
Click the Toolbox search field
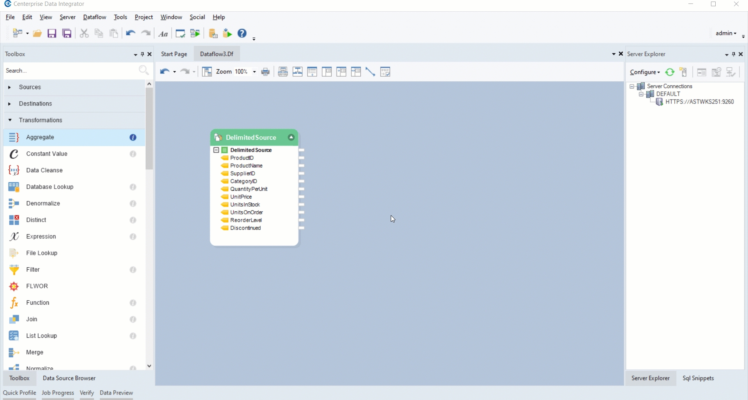pyautogui.click(x=70, y=71)
